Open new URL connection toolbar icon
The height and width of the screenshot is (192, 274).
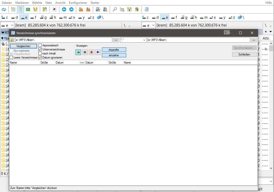pos(105,9)
